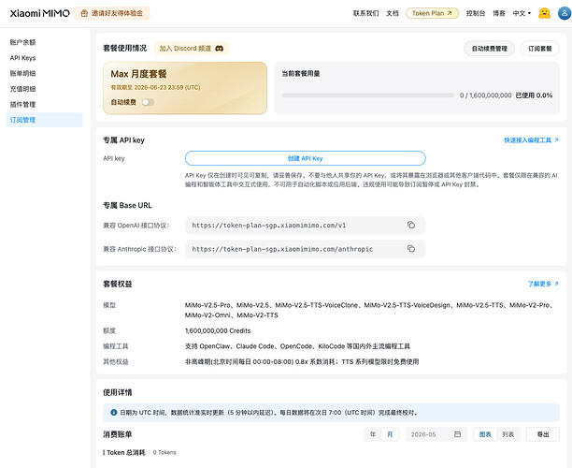Click the Discord icon in channel button
This screenshot has width=572, height=468.
point(220,49)
